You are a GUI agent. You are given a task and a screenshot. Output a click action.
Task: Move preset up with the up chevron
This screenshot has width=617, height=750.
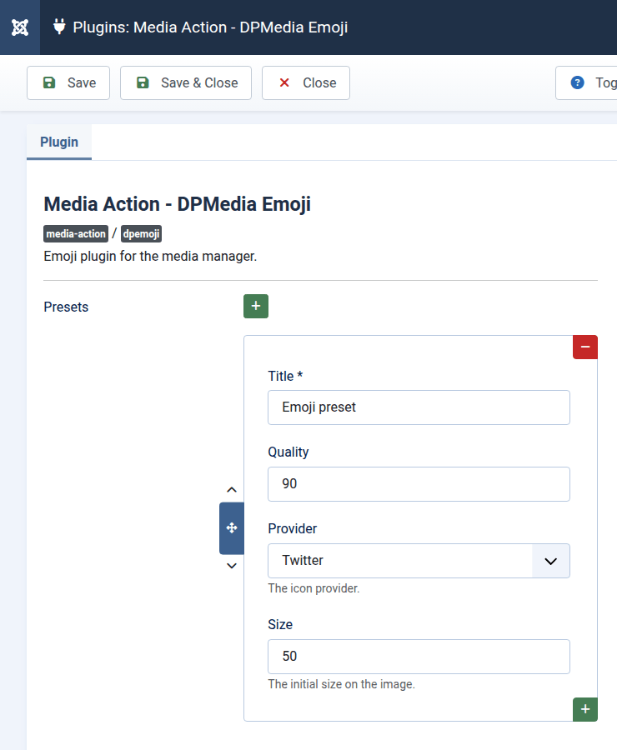click(232, 490)
